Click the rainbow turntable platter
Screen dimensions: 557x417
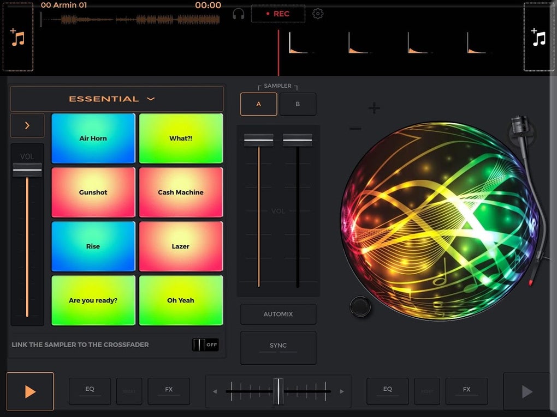(440, 221)
